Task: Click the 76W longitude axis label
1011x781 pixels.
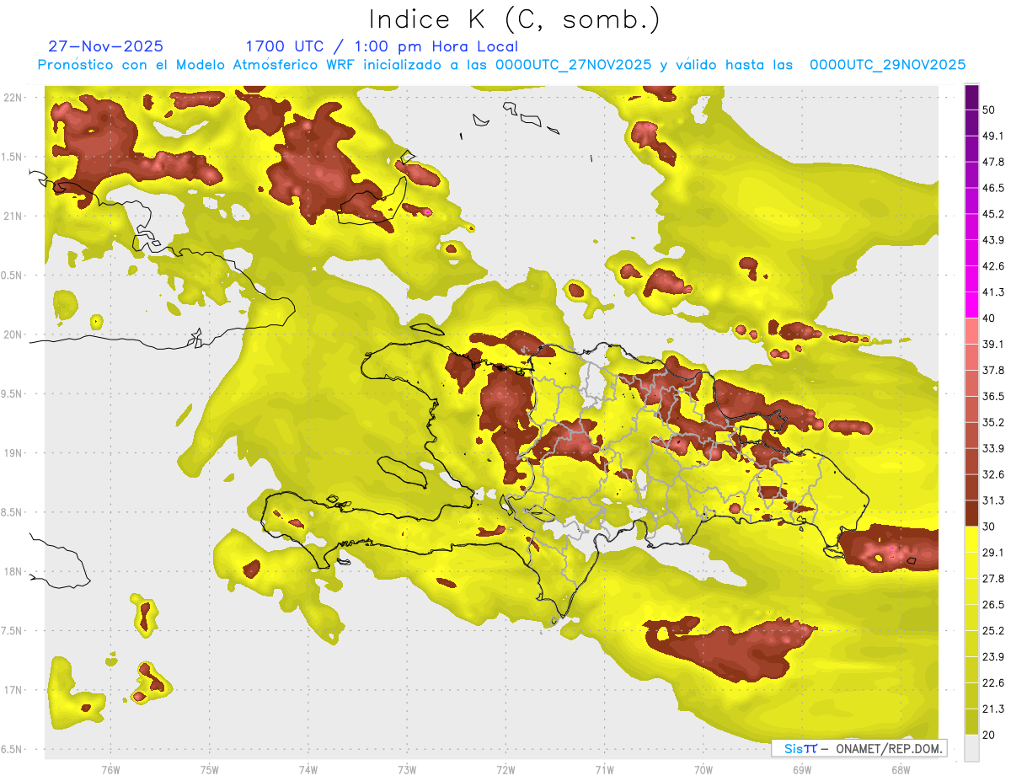Action: click(110, 769)
